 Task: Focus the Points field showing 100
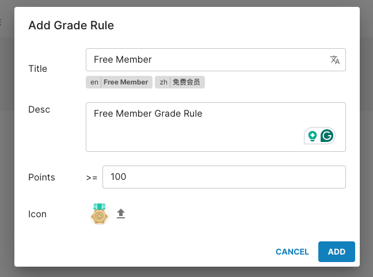[x=224, y=177]
